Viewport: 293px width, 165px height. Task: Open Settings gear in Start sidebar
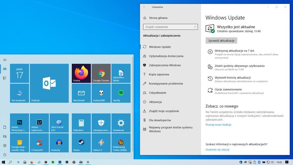point(5,145)
